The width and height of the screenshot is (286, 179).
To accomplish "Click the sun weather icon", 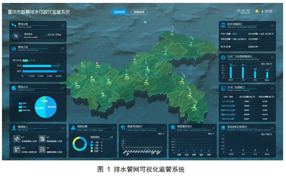I will [257, 11].
